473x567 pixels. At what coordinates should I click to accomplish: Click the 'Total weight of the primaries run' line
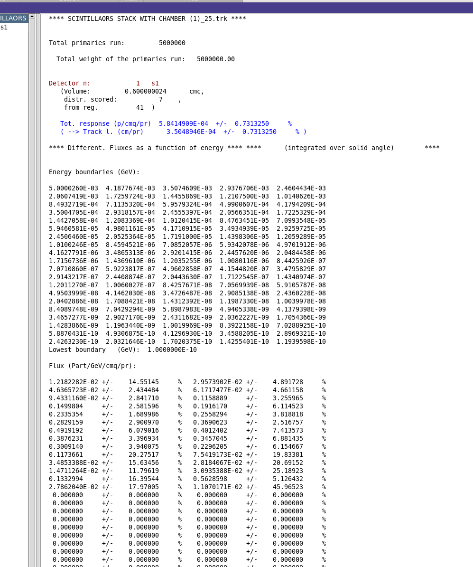[146, 59]
